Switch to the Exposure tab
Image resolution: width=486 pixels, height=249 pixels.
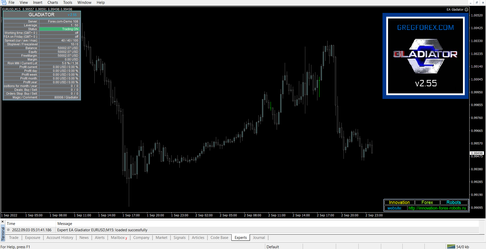[x=33, y=238]
